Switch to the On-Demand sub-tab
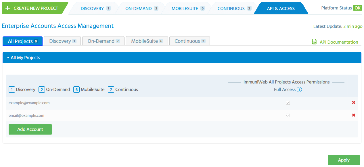 coord(103,41)
